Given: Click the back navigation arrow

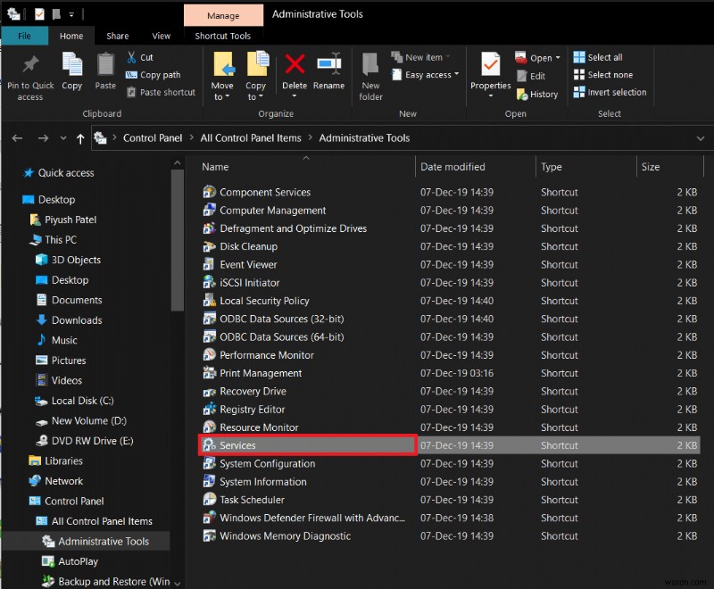Looking at the screenshot, I should (x=18, y=137).
